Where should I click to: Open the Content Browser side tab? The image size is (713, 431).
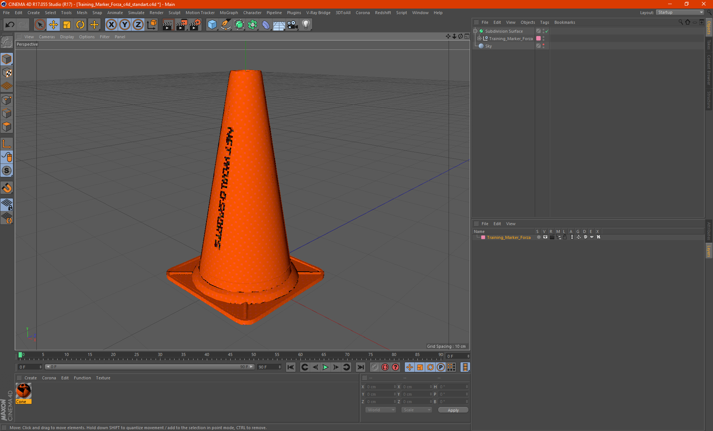pos(709,69)
